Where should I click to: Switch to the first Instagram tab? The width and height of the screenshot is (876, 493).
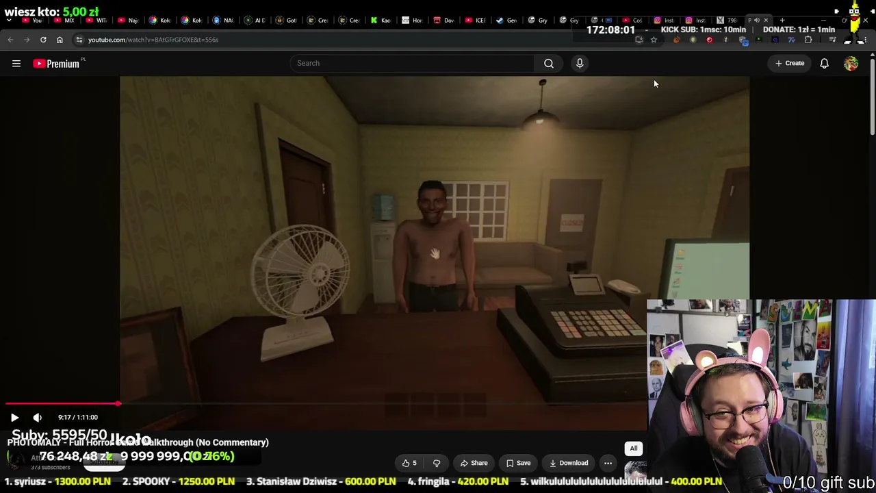664,21
